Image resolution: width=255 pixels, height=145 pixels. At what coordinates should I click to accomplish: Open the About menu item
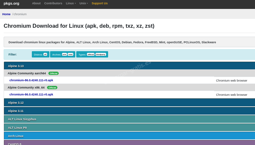tap(36, 3)
